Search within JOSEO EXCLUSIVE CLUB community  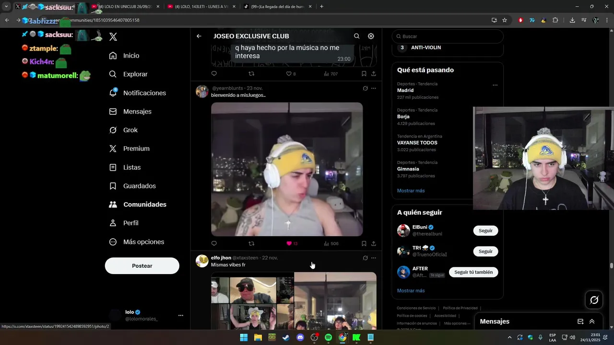click(x=356, y=36)
